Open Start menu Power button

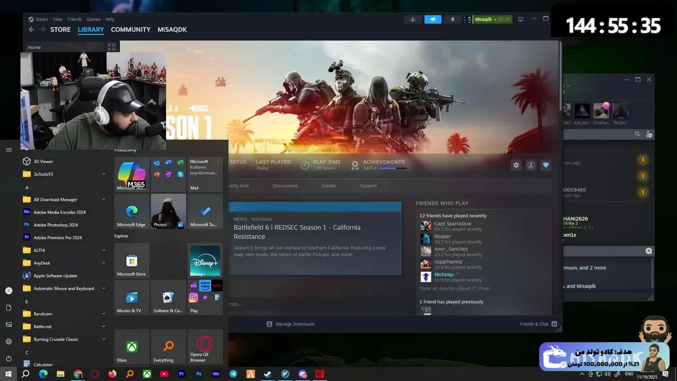8,358
